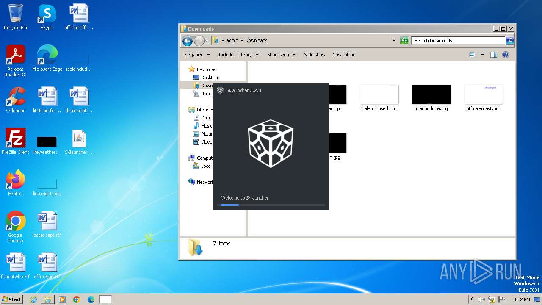Click Action Center flag tray icon
Viewport: 542px width, 305px height.
tap(502, 299)
